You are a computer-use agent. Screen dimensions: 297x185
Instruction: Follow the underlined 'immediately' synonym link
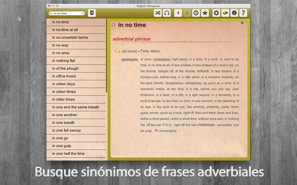[162, 59]
